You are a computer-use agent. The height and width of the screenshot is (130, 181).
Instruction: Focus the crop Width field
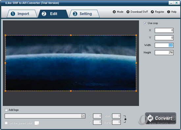164,45
